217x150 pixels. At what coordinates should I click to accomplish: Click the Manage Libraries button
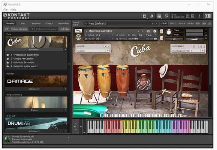click(19, 29)
